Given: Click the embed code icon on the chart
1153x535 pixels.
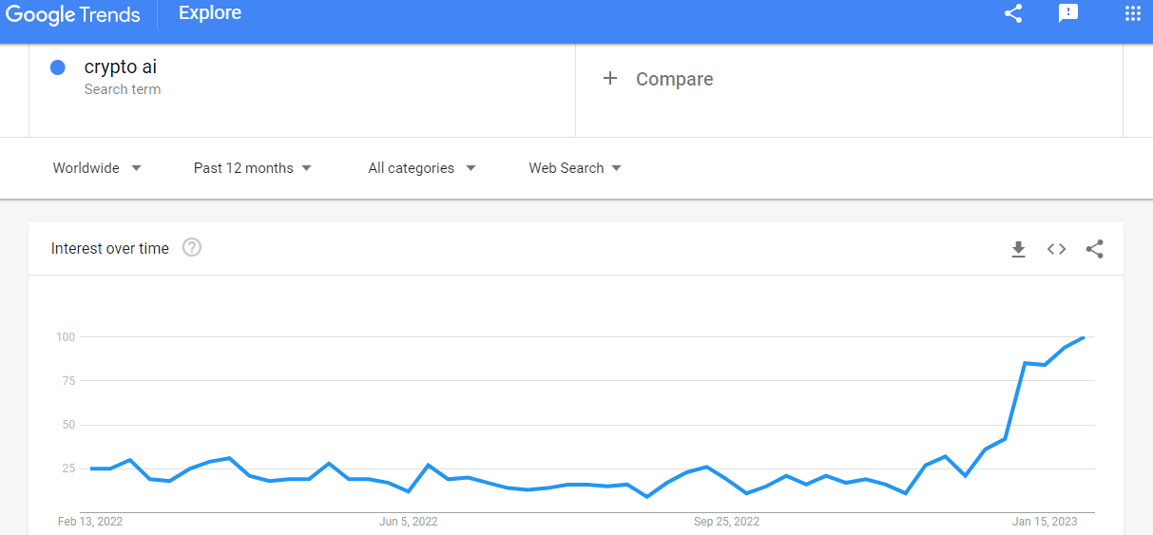Looking at the screenshot, I should point(1056,249).
